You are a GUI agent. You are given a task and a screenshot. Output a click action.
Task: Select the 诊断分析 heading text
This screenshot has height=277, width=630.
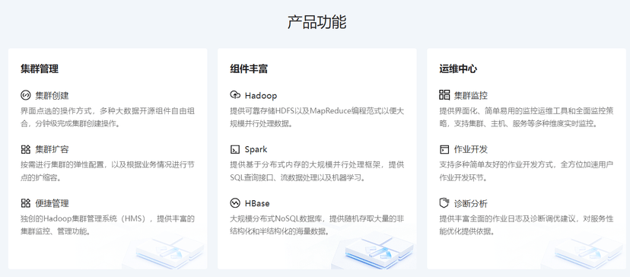pyautogui.click(x=470, y=203)
